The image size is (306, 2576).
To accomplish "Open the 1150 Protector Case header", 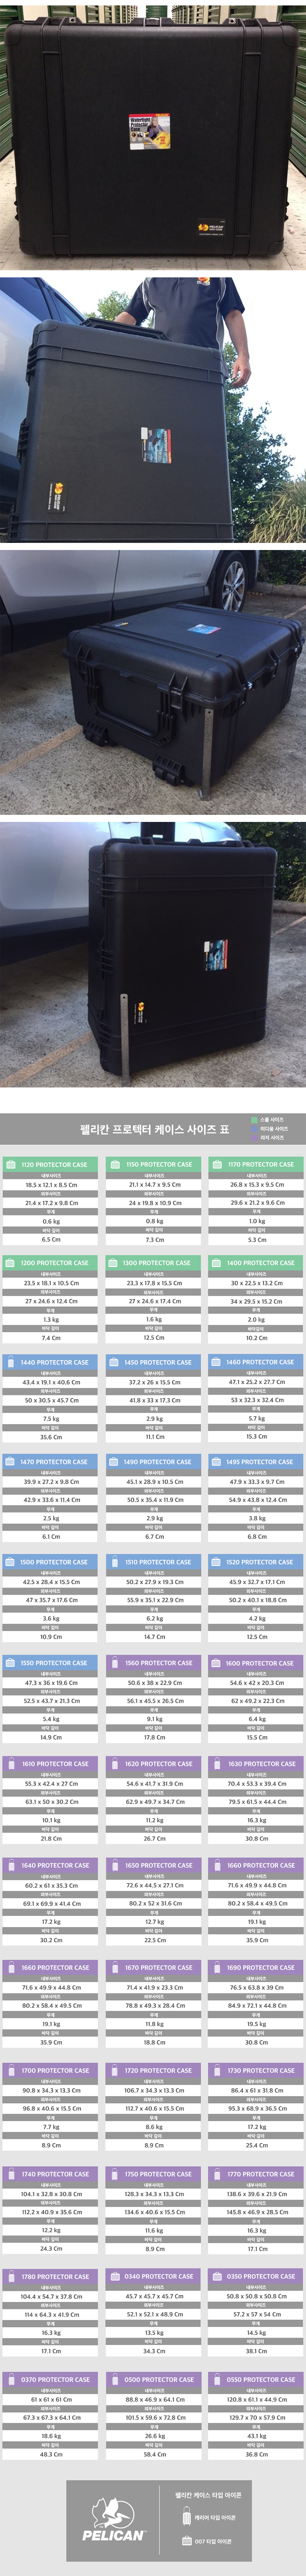I will pyautogui.click(x=153, y=1164).
